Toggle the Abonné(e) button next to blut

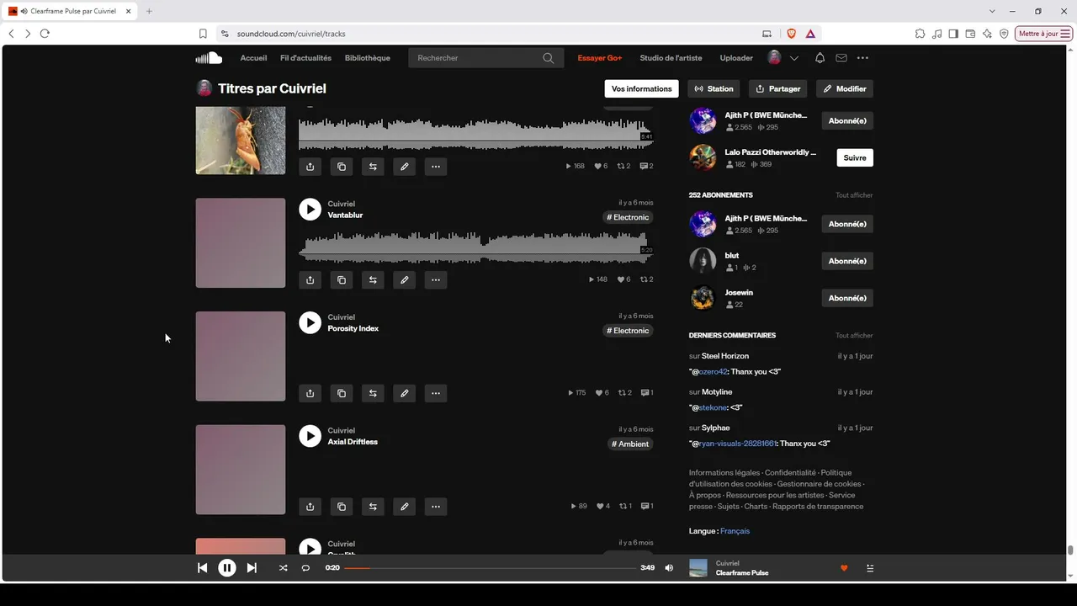(847, 261)
